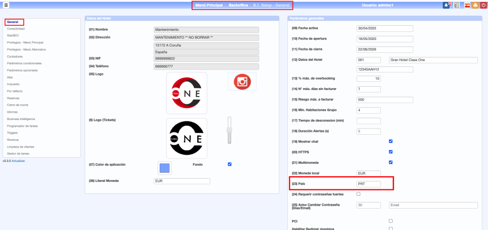Change language via Spanish flag icon

tap(467, 5)
